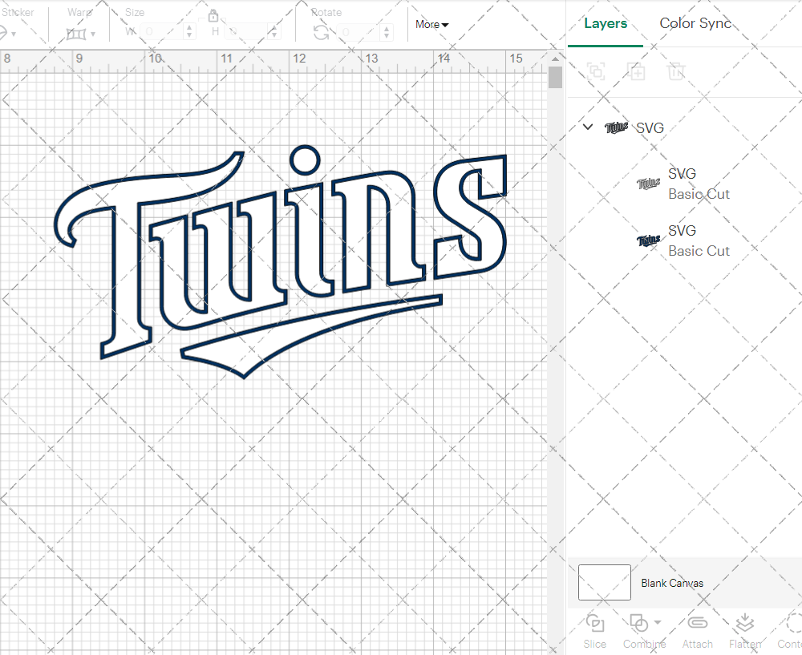Select the navy SVG Basic Cut layer
The image size is (802, 655).
(698, 241)
